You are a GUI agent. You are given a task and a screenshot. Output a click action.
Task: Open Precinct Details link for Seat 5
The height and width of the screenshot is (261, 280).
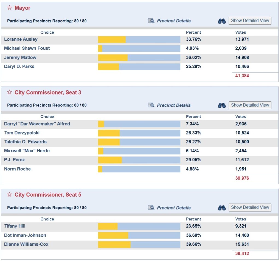point(174,208)
